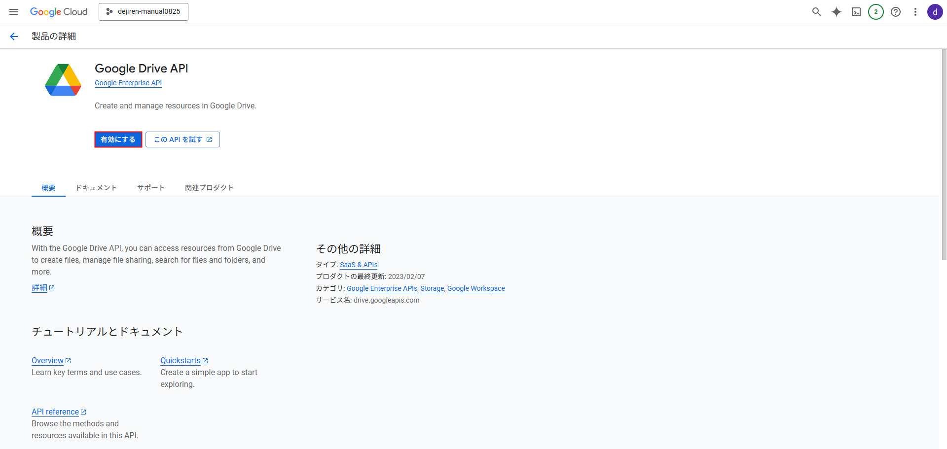947x449 pixels.
Task: Click the account avatar letter d
Action: pyautogui.click(x=935, y=12)
